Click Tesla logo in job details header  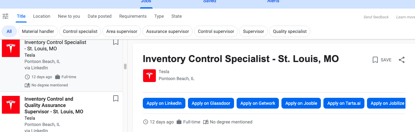(x=149, y=76)
